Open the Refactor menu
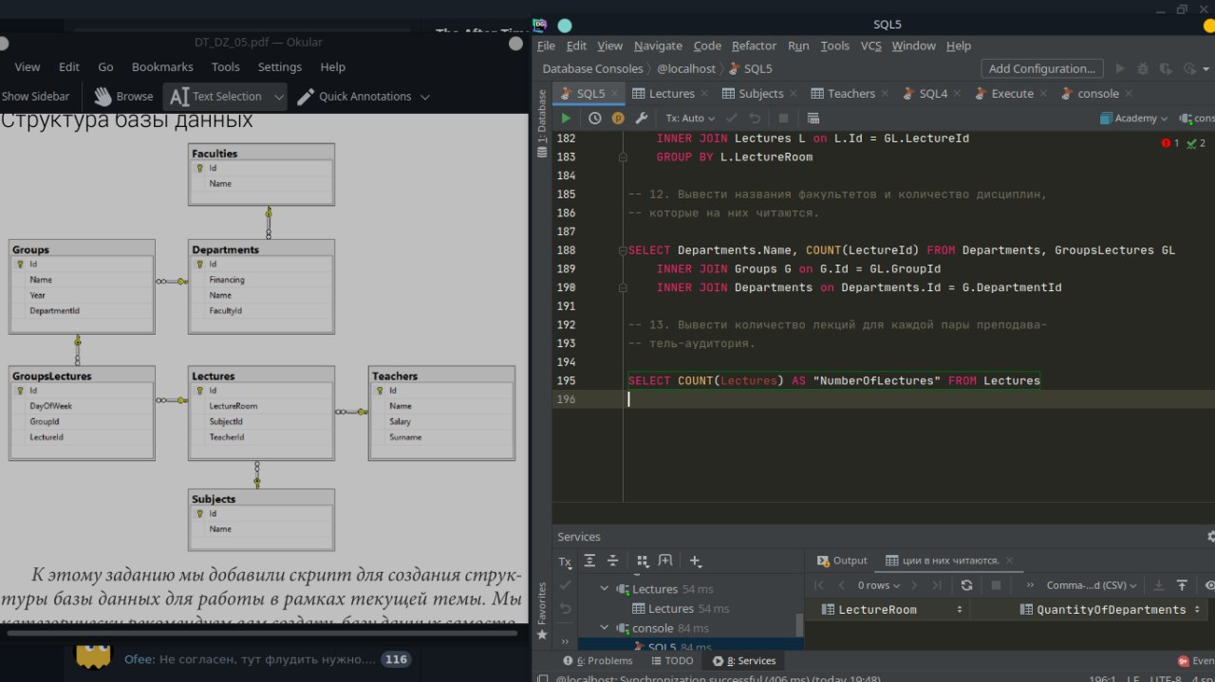 tap(754, 46)
